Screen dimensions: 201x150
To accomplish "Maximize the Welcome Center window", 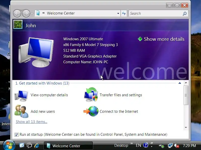I will tap(177, 5).
